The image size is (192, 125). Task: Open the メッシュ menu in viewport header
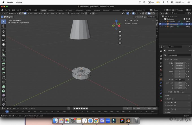tap(46, 13)
